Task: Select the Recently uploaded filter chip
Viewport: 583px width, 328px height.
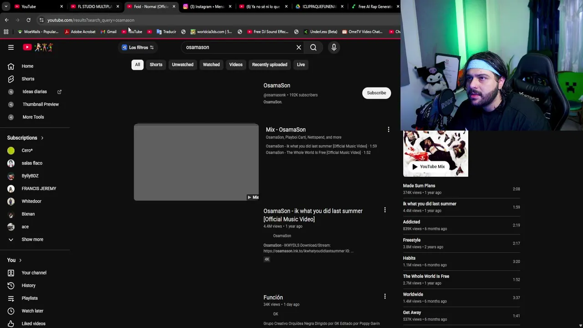Action: coord(270,65)
